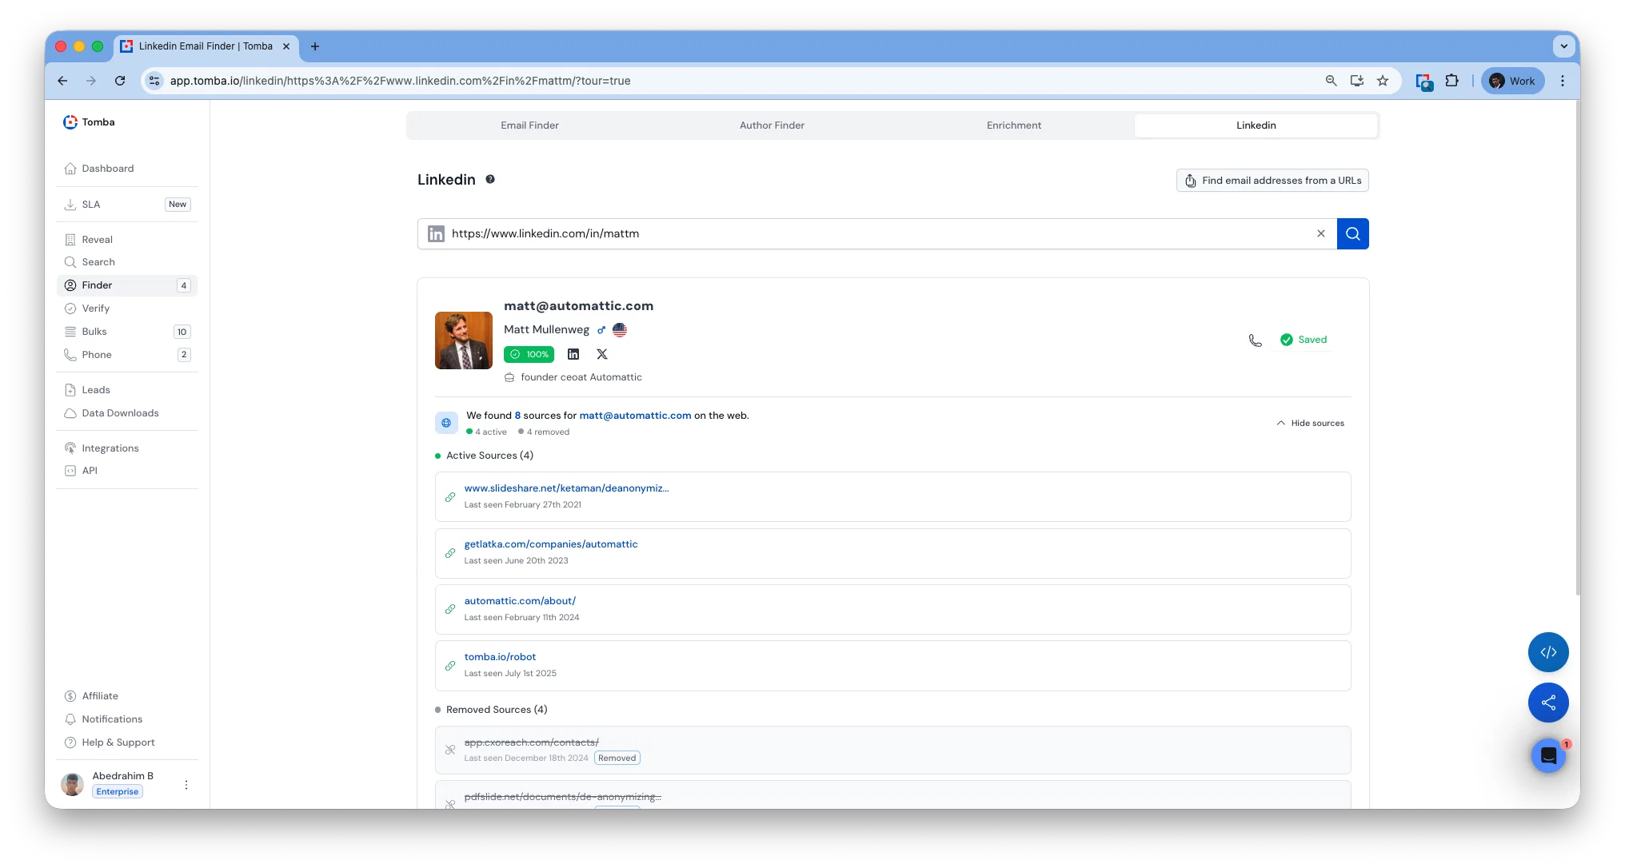Open account options menu for Abedrahim B

coord(186,785)
